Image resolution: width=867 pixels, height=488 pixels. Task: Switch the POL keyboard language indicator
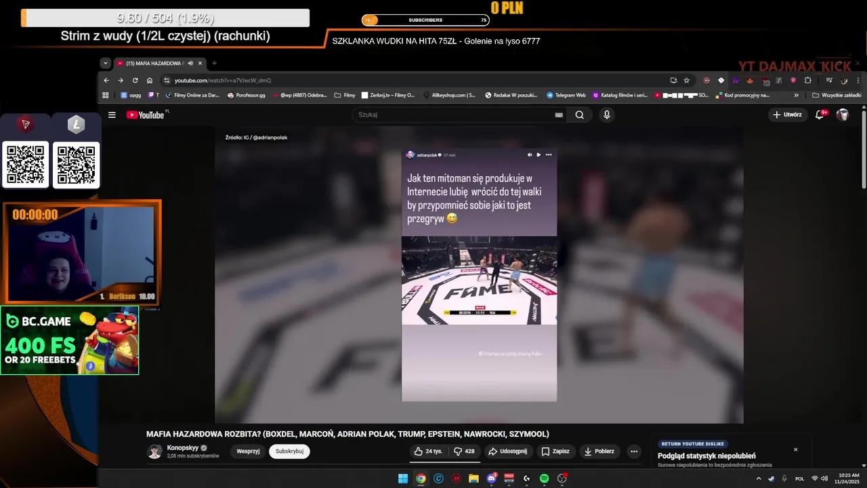click(800, 479)
